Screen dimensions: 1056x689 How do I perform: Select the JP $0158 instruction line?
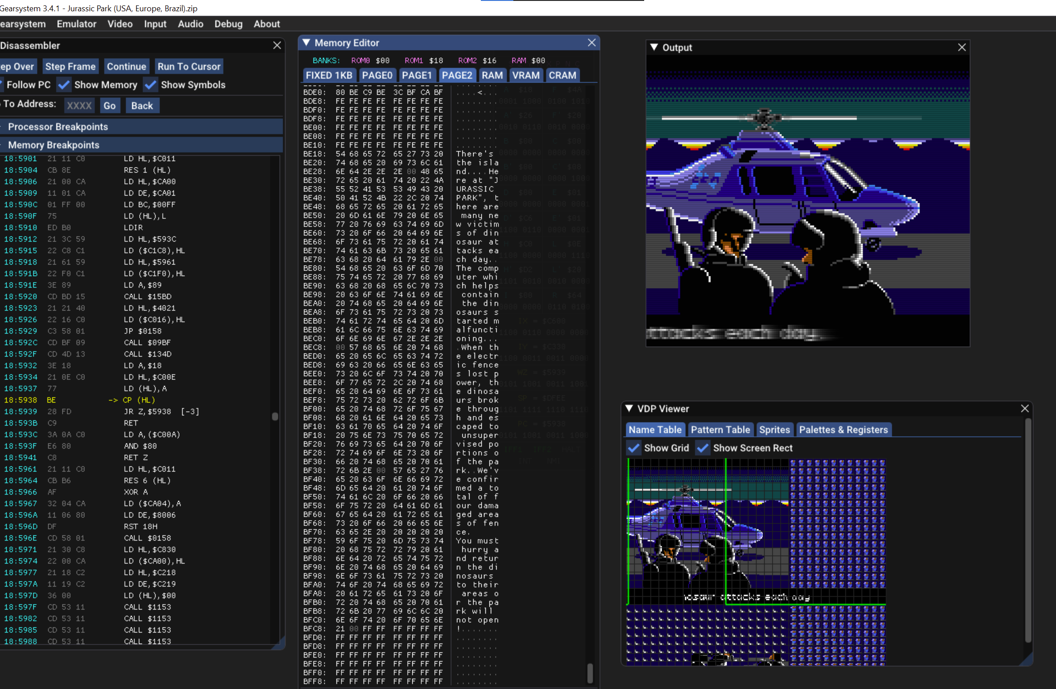click(x=135, y=331)
